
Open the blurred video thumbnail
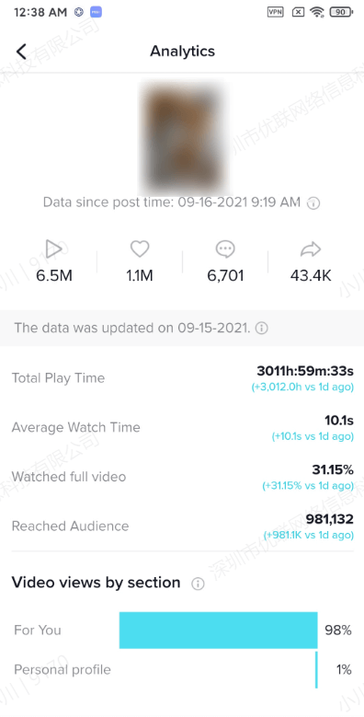coord(184,137)
